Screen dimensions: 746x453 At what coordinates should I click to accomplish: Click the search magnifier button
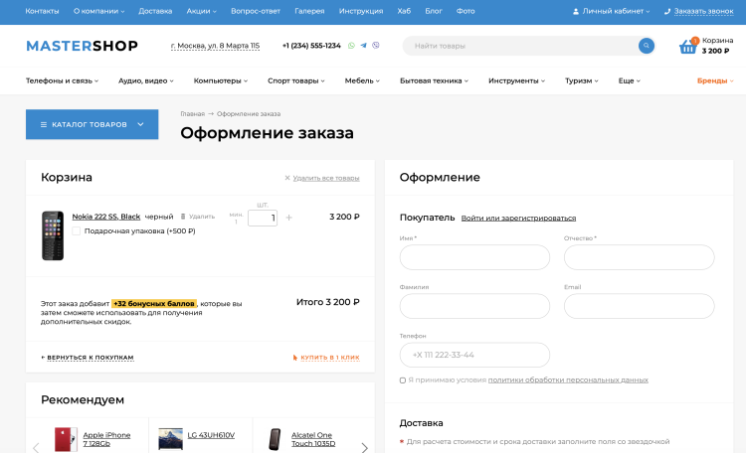click(x=647, y=46)
